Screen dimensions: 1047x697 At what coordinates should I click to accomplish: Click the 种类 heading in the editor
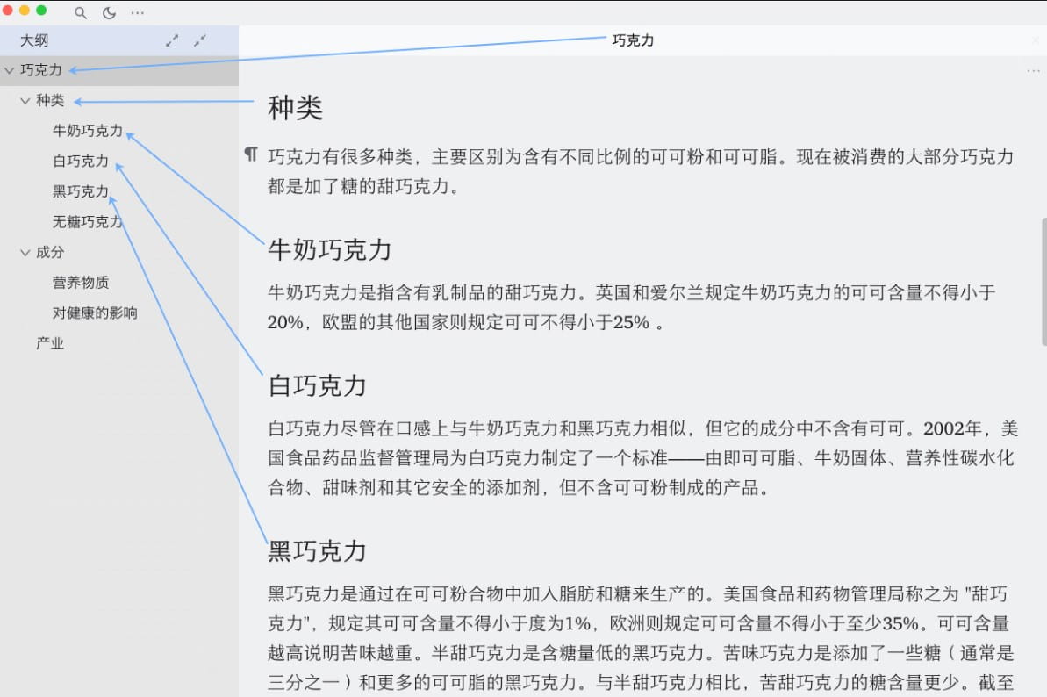(x=295, y=107)
